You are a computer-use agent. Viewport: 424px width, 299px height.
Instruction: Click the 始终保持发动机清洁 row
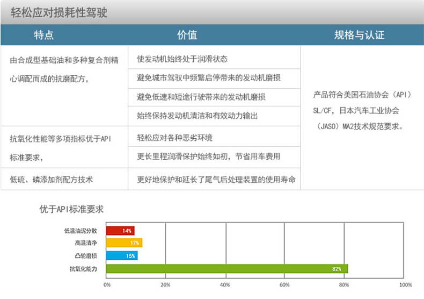198,116
